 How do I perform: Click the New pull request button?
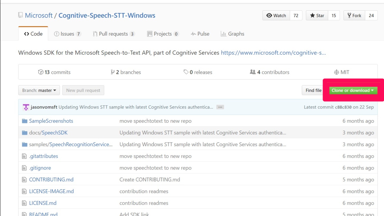coord(83,90)
